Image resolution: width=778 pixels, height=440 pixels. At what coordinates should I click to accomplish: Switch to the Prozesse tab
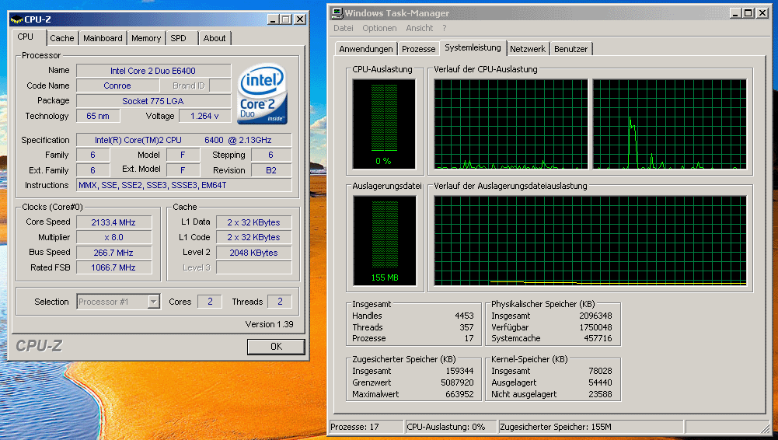coord(418,49)
